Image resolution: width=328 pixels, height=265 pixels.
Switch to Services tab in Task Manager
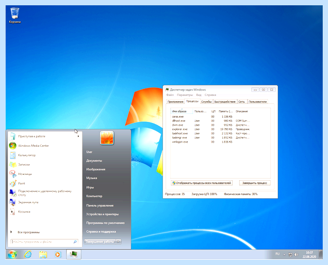click(206, 102)
